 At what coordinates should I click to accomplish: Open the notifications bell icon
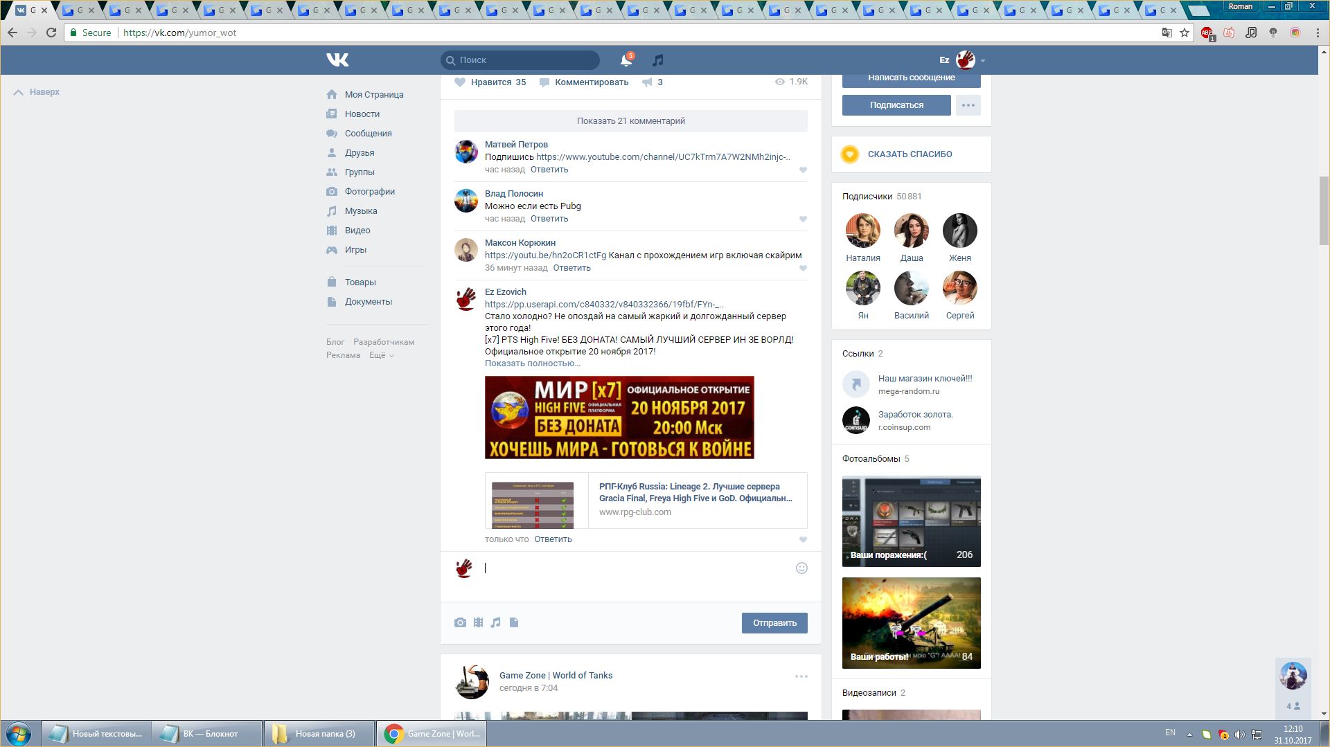pos(626,60)
